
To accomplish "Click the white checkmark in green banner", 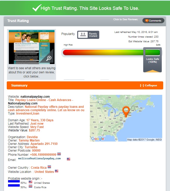I will [x=37, y=8].
